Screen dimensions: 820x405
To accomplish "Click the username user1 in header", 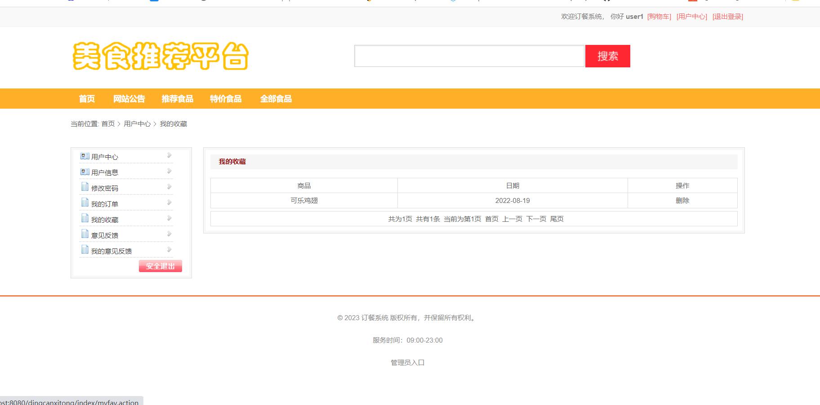I will [x=634, y=17].
